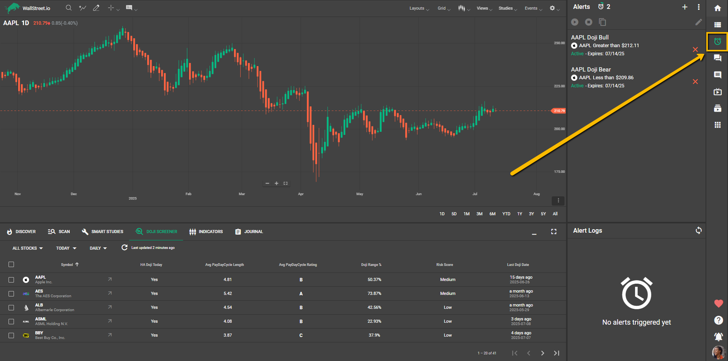This screenshot has width=728, height=361.
Task: Select AAPL Doji Bear alert radio
Action: pyautogui.click(x=574, y=78)
